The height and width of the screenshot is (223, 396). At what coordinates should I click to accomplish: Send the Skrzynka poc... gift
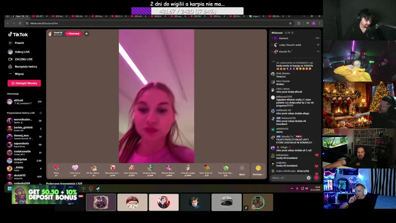pyautogui.click(x=113, y=171)
